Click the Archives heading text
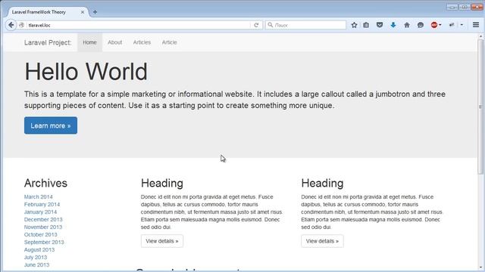485x272 pixels. point(45,183)
